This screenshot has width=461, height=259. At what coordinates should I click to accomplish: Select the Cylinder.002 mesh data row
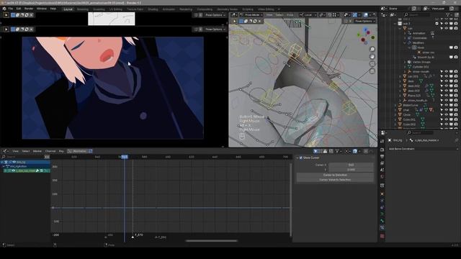tap(421, 67)
